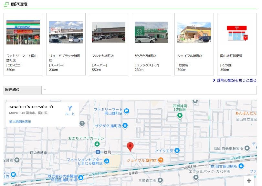Click the あんぽんたん label on map
This screenshot has width=262, height=186.
(x=246, y=113)
